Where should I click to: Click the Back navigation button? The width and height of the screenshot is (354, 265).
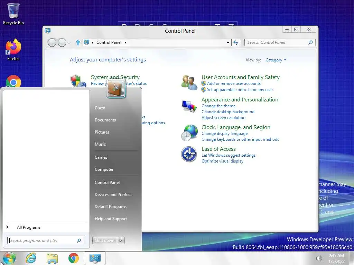tap(52, 42)
